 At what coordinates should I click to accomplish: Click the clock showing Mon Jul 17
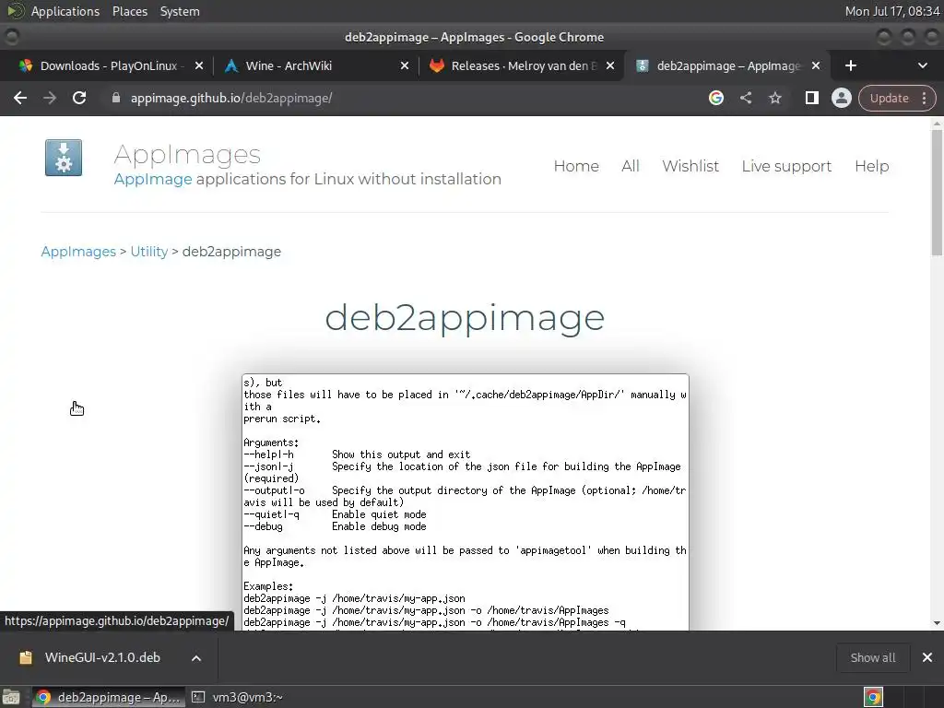891,11
